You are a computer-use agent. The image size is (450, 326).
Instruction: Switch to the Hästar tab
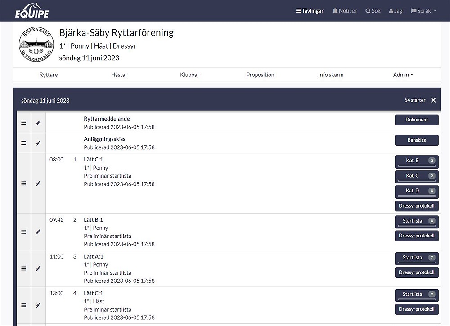coord(119,75)
